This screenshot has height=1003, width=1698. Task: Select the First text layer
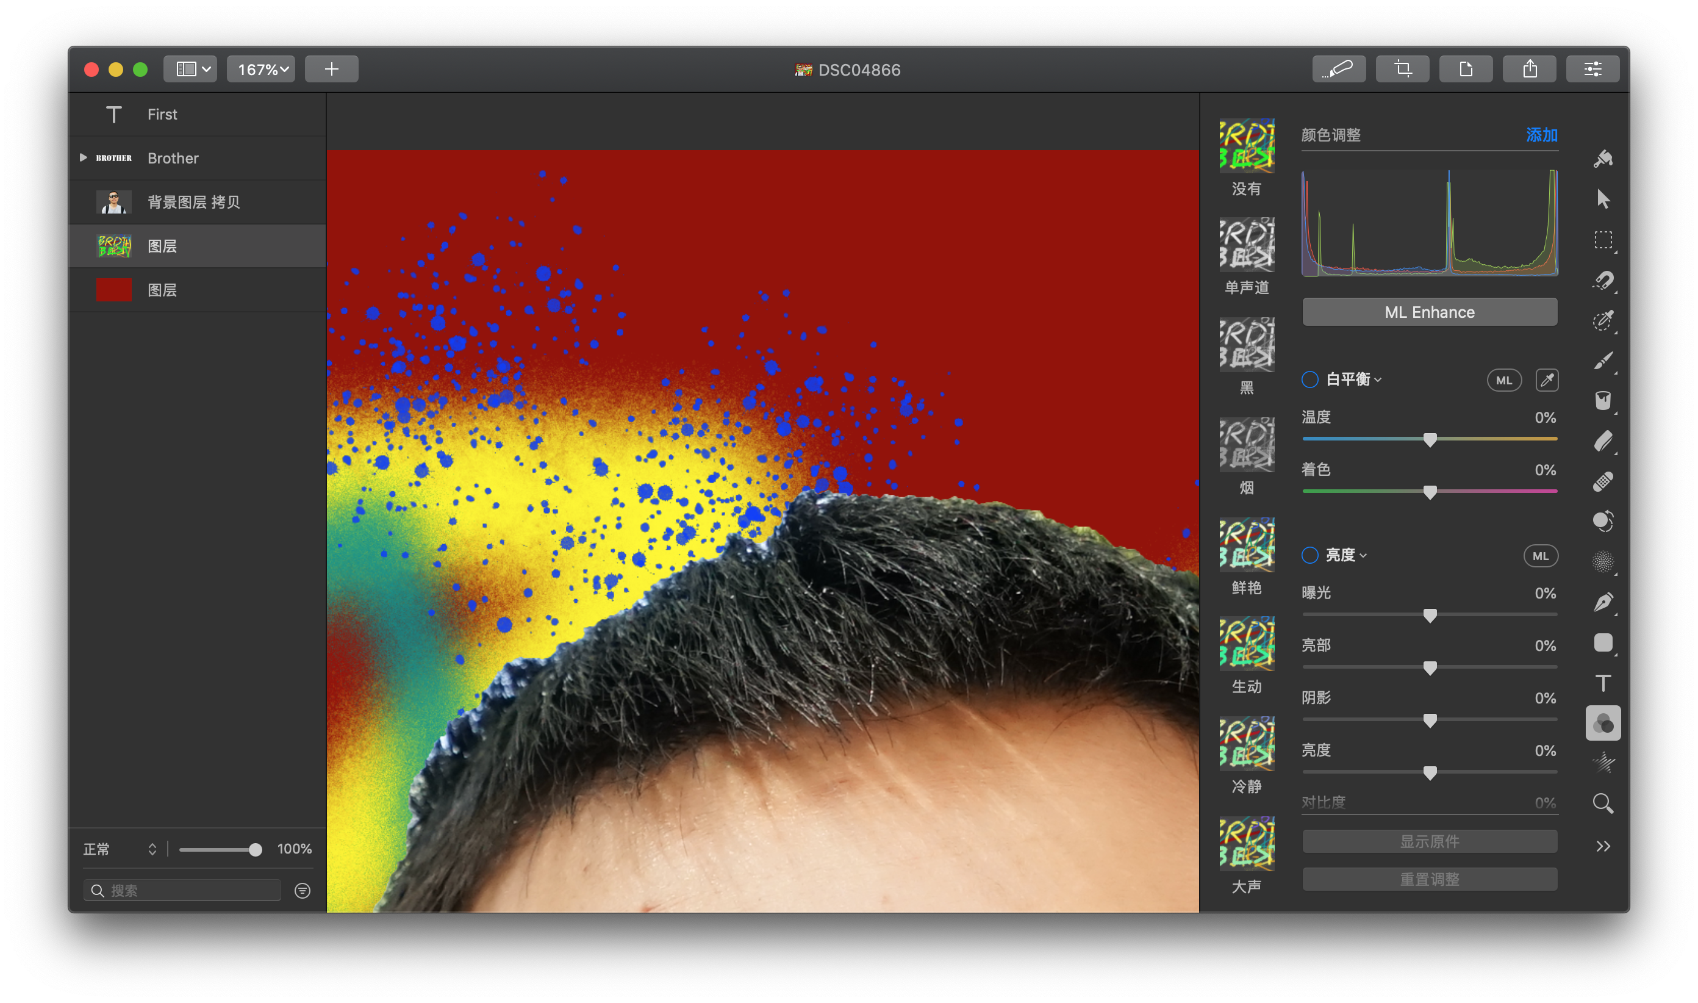click(197, 114)
